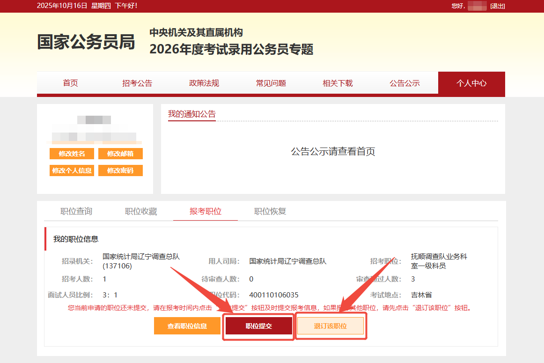The width and height of the screenshot is (544, 363).
Task: Open the 首页 navigation item
Action: point(70,83)
